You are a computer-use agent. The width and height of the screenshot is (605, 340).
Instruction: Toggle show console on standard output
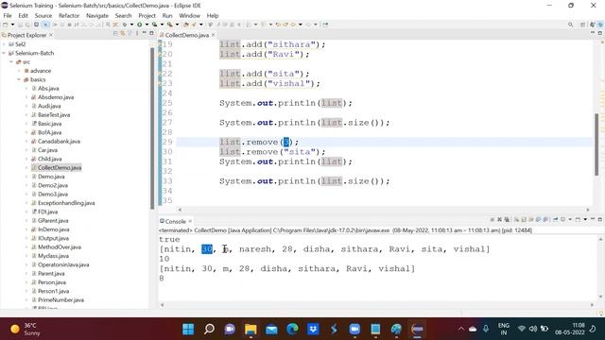pyautogui.click(x=538, y=220)
